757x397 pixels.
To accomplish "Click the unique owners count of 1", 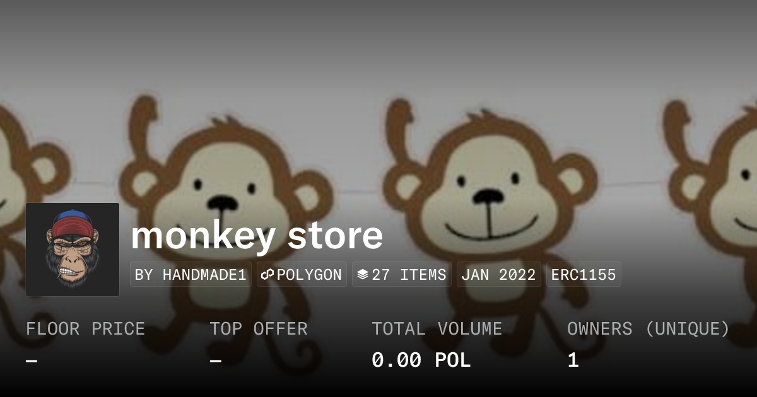I will pos(573,360).
